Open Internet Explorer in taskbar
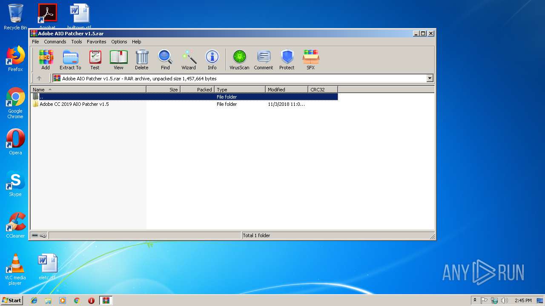This screenshot has height=306, width=545. point(34,300)
